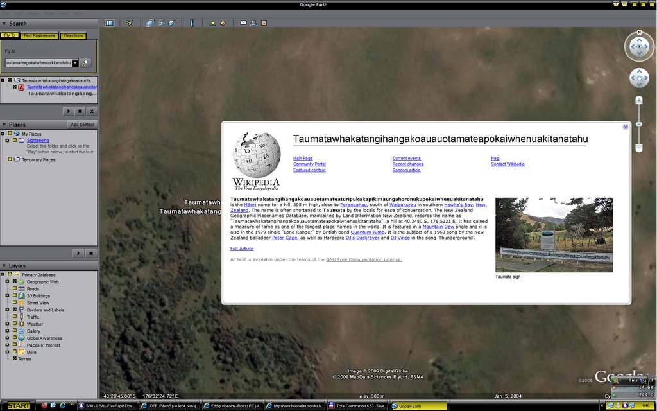Expand the Sightseeing folder node
This screenshot has height=411, width=657.
point(7,140)
